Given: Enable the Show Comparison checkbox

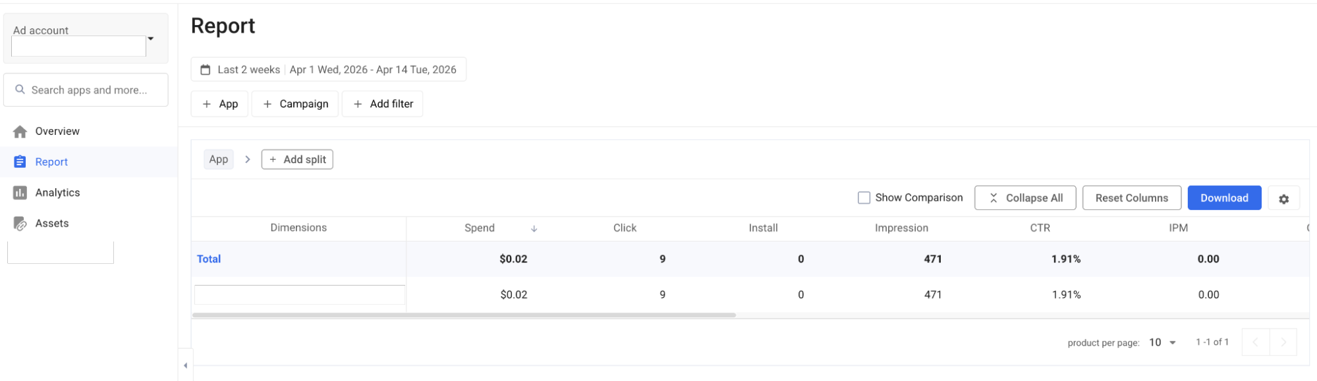Looking at the screenshot, I should click(864, 198).
